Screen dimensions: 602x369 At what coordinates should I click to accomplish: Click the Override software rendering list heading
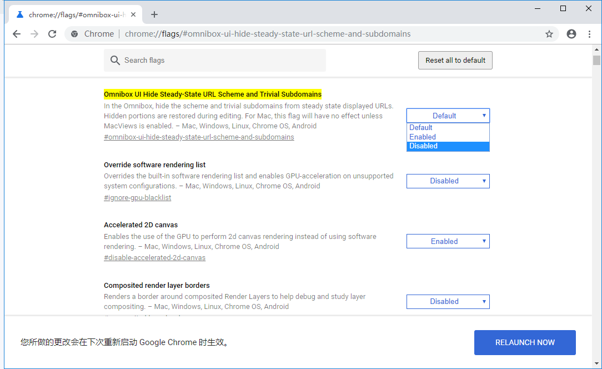click(x=155, y=165)
